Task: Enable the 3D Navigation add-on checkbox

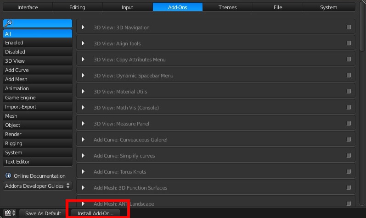Action: [x=349, y=27]
